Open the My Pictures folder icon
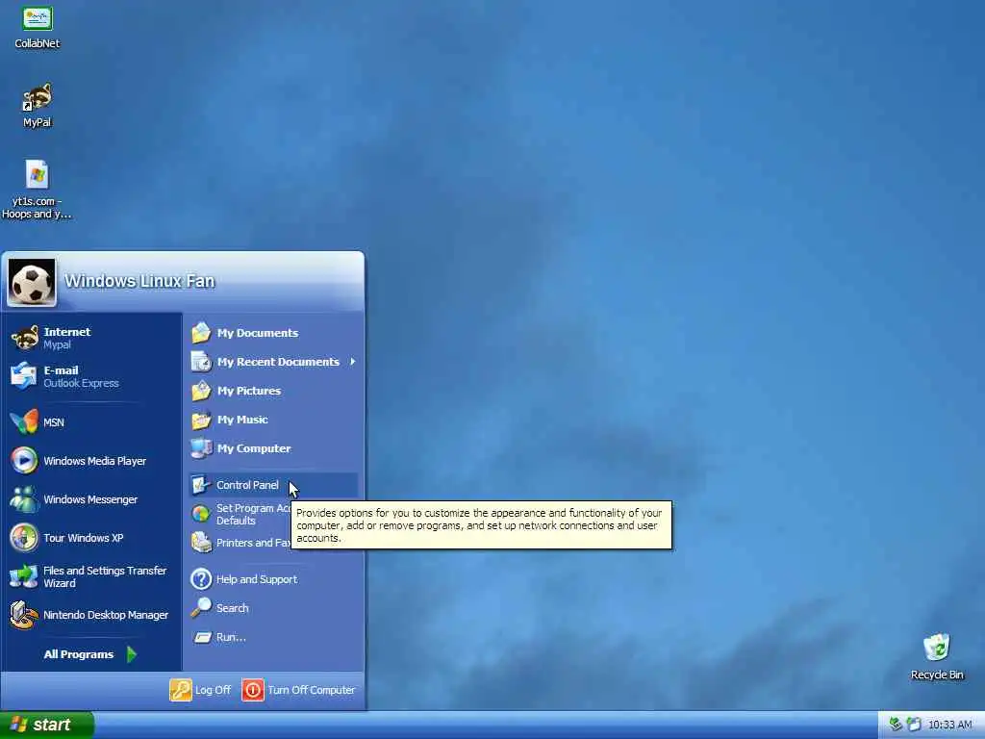Image resolution: width=985 pixels, height=739 pixels. pyautogui.click(x=202, y=391)
